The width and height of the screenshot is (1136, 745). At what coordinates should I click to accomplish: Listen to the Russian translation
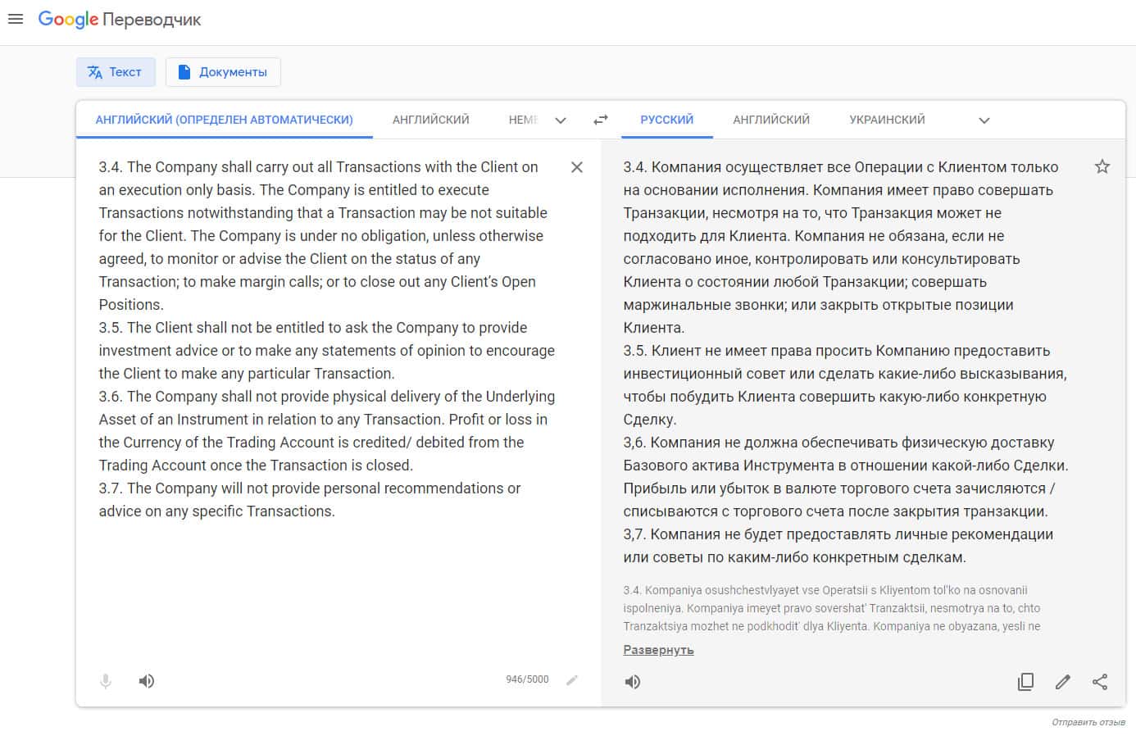(x=633, y=682)
